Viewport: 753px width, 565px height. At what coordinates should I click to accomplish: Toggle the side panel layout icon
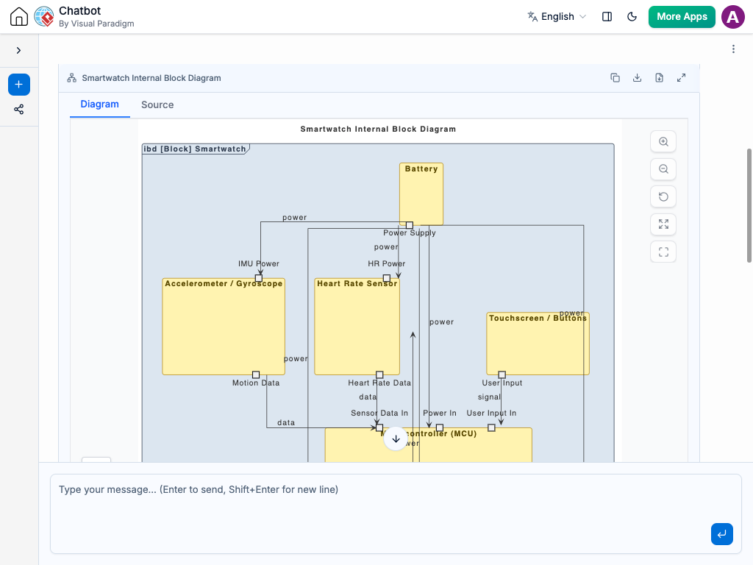tap(607, 16)
